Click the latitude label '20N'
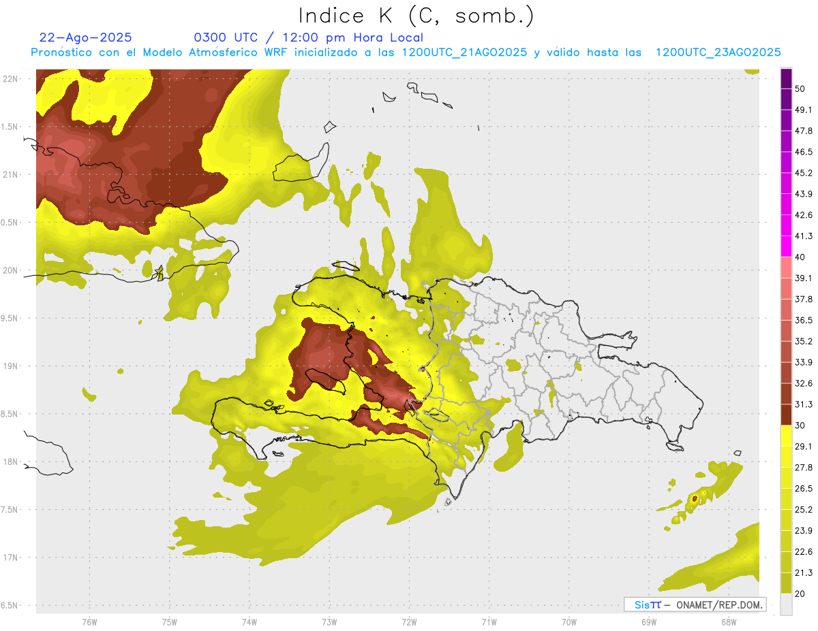 (10, 271)
